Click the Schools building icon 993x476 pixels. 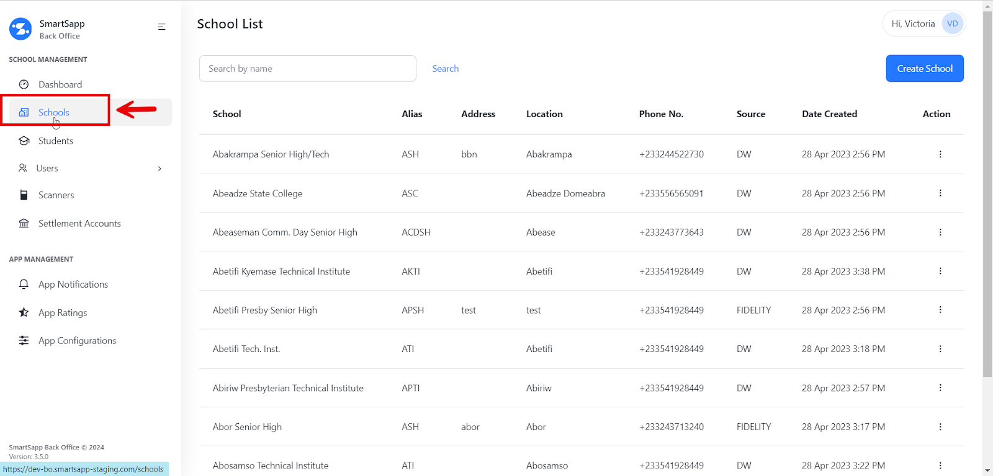pos(24,112)
